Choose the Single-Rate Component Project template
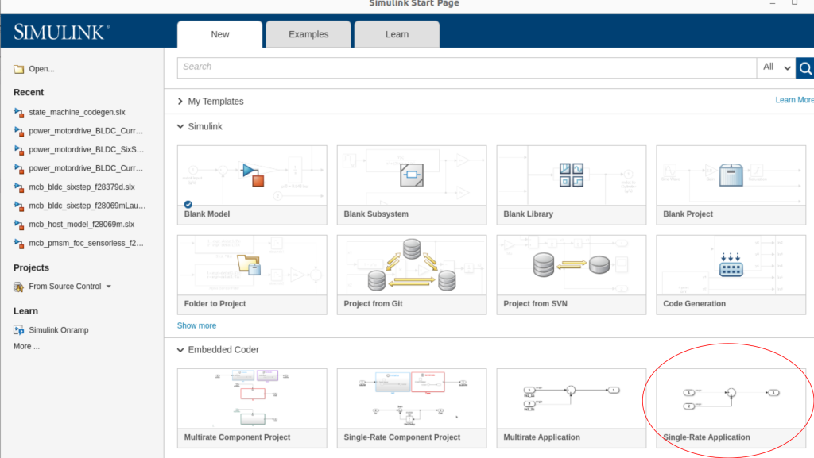 tap(412, 408)
